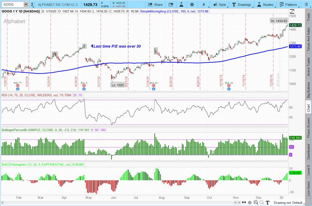Click the far-left scrollbar arrow at bottom

click(x=2, y=203)
